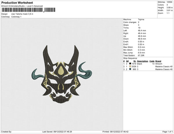Screen dimensions: 174x134
Task: Select 'Madeira Classic 40' in row 2
Action: coord(164,66)
